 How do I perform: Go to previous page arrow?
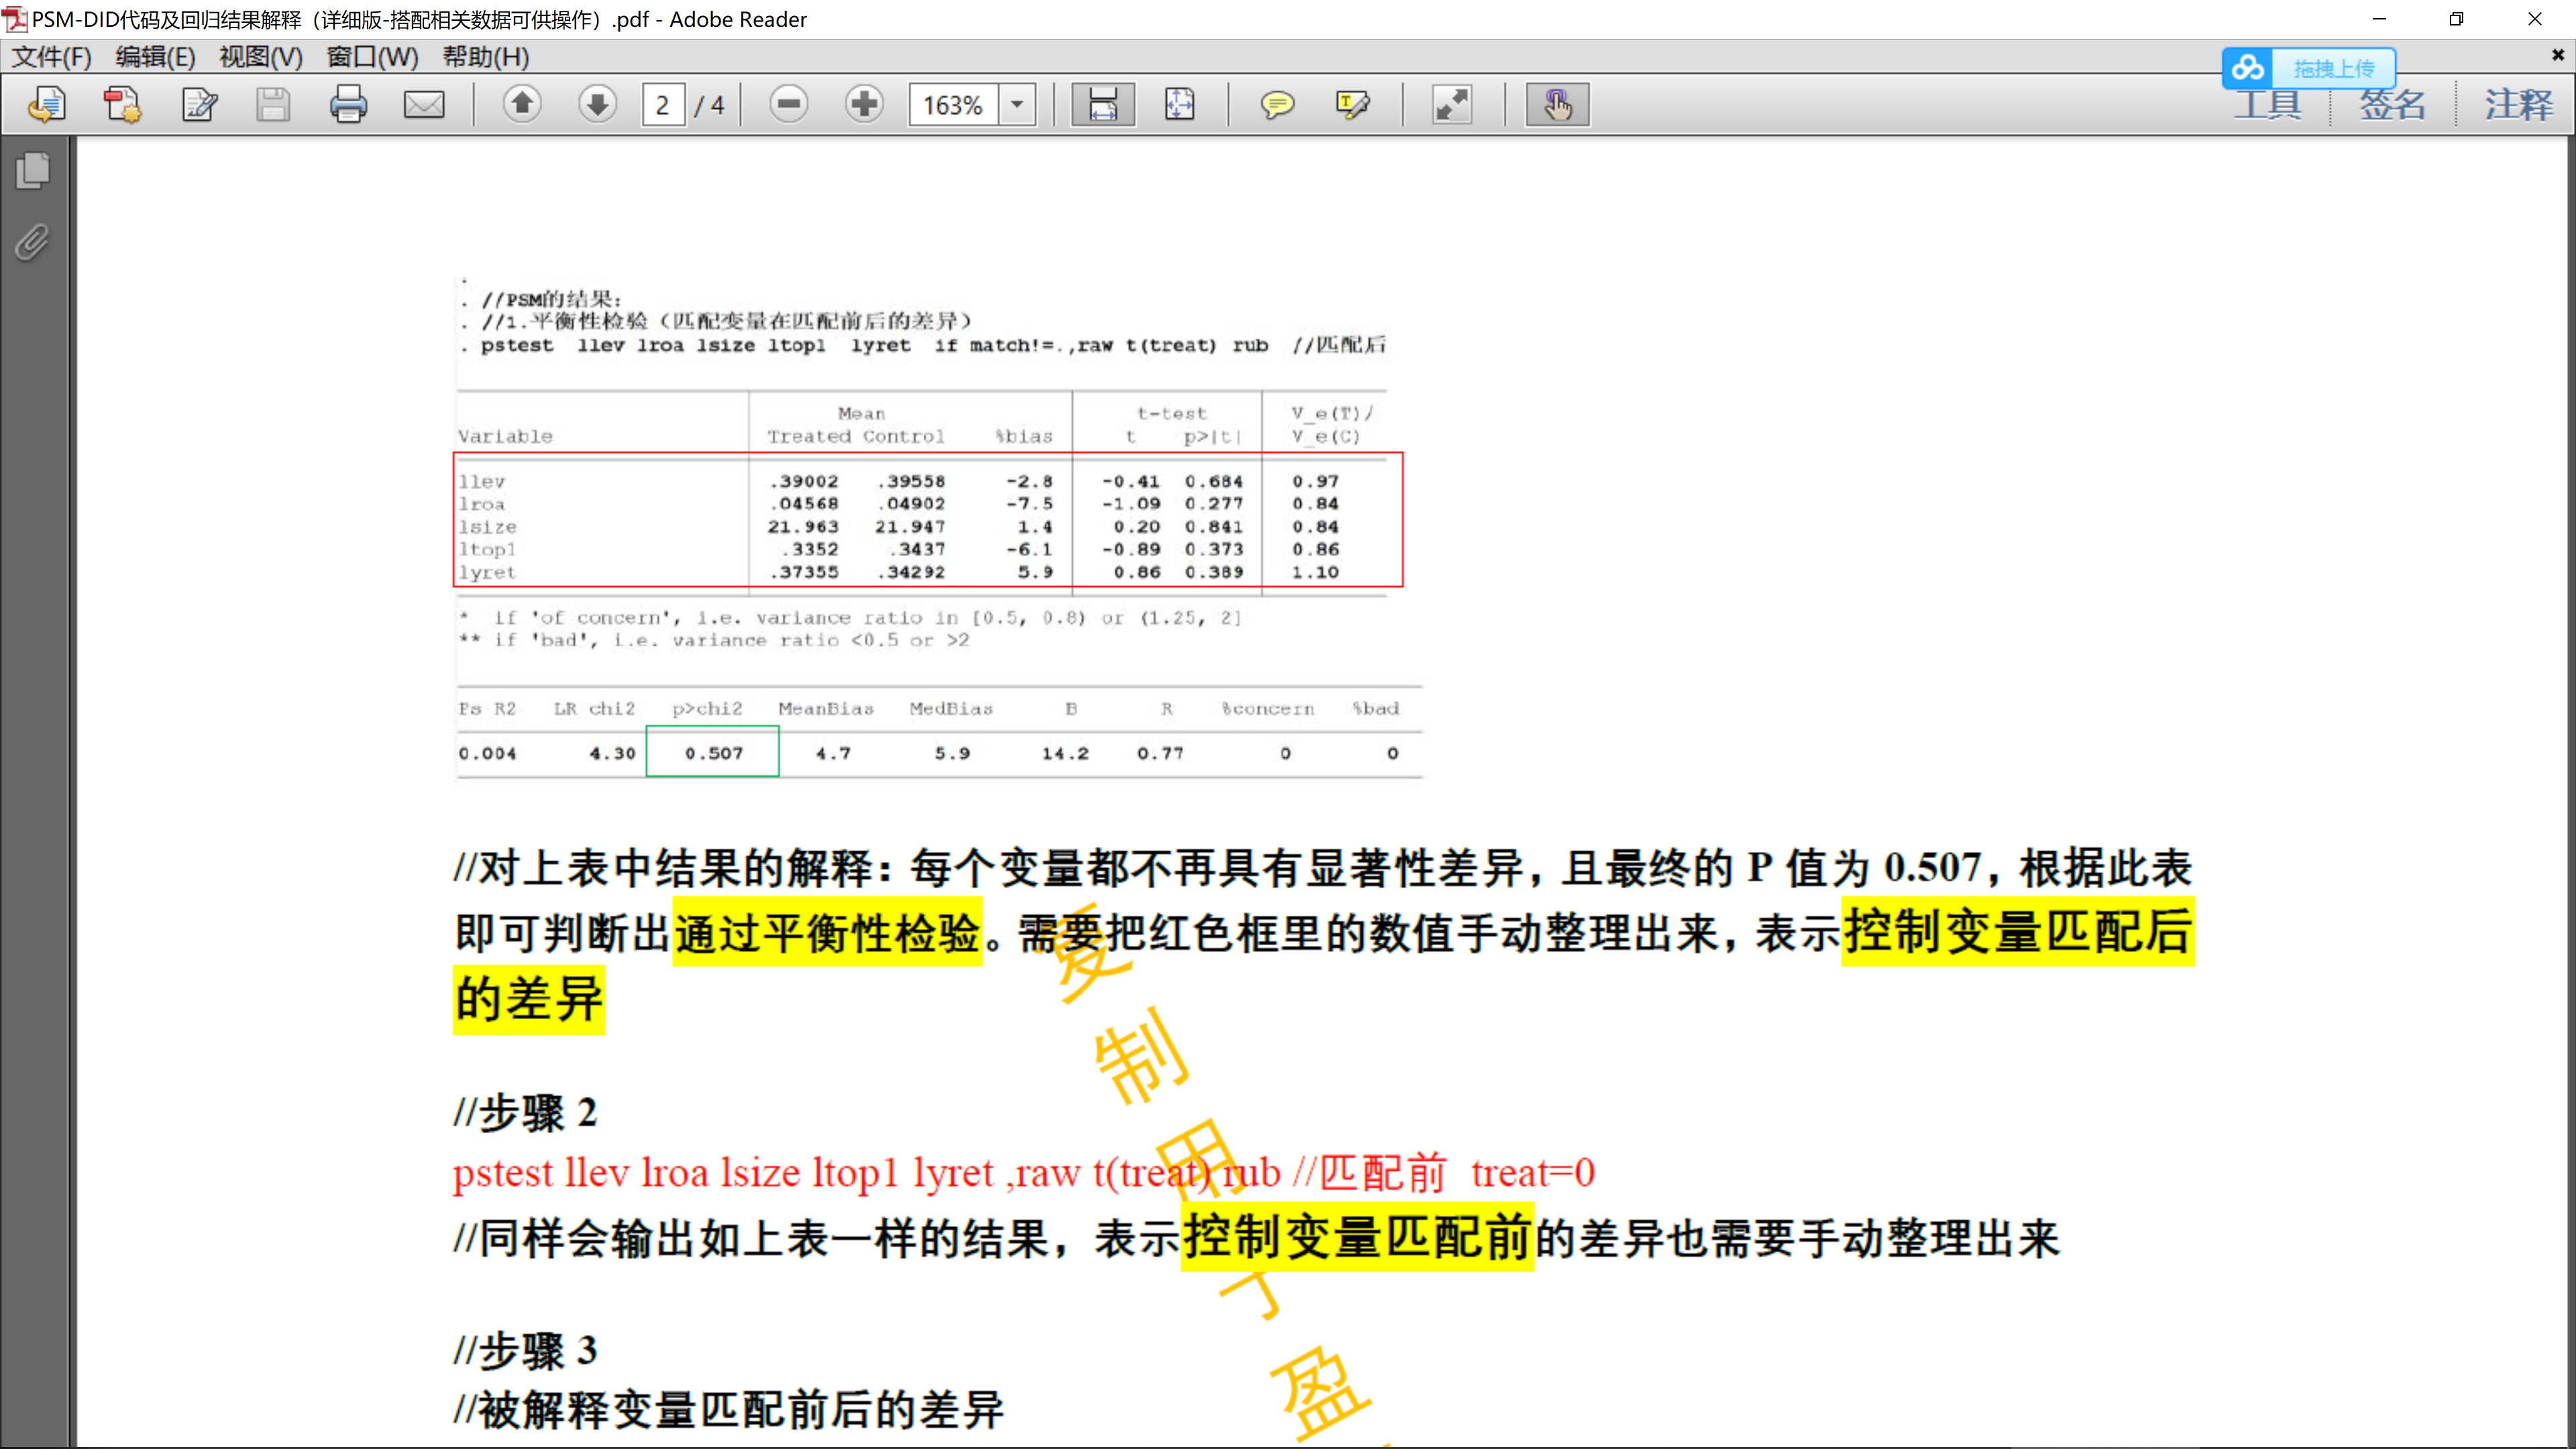coord(522,104)
